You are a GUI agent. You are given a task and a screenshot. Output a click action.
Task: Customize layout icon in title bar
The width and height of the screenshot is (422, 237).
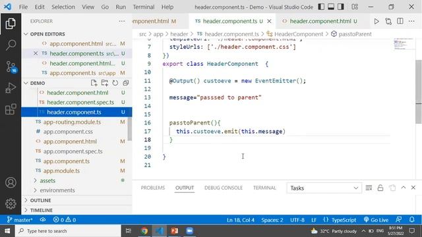pos(355,7)
